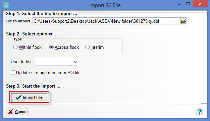This screenshot has height=121, width=210.
Task: Start the import with Import File button
Action: 29,97
